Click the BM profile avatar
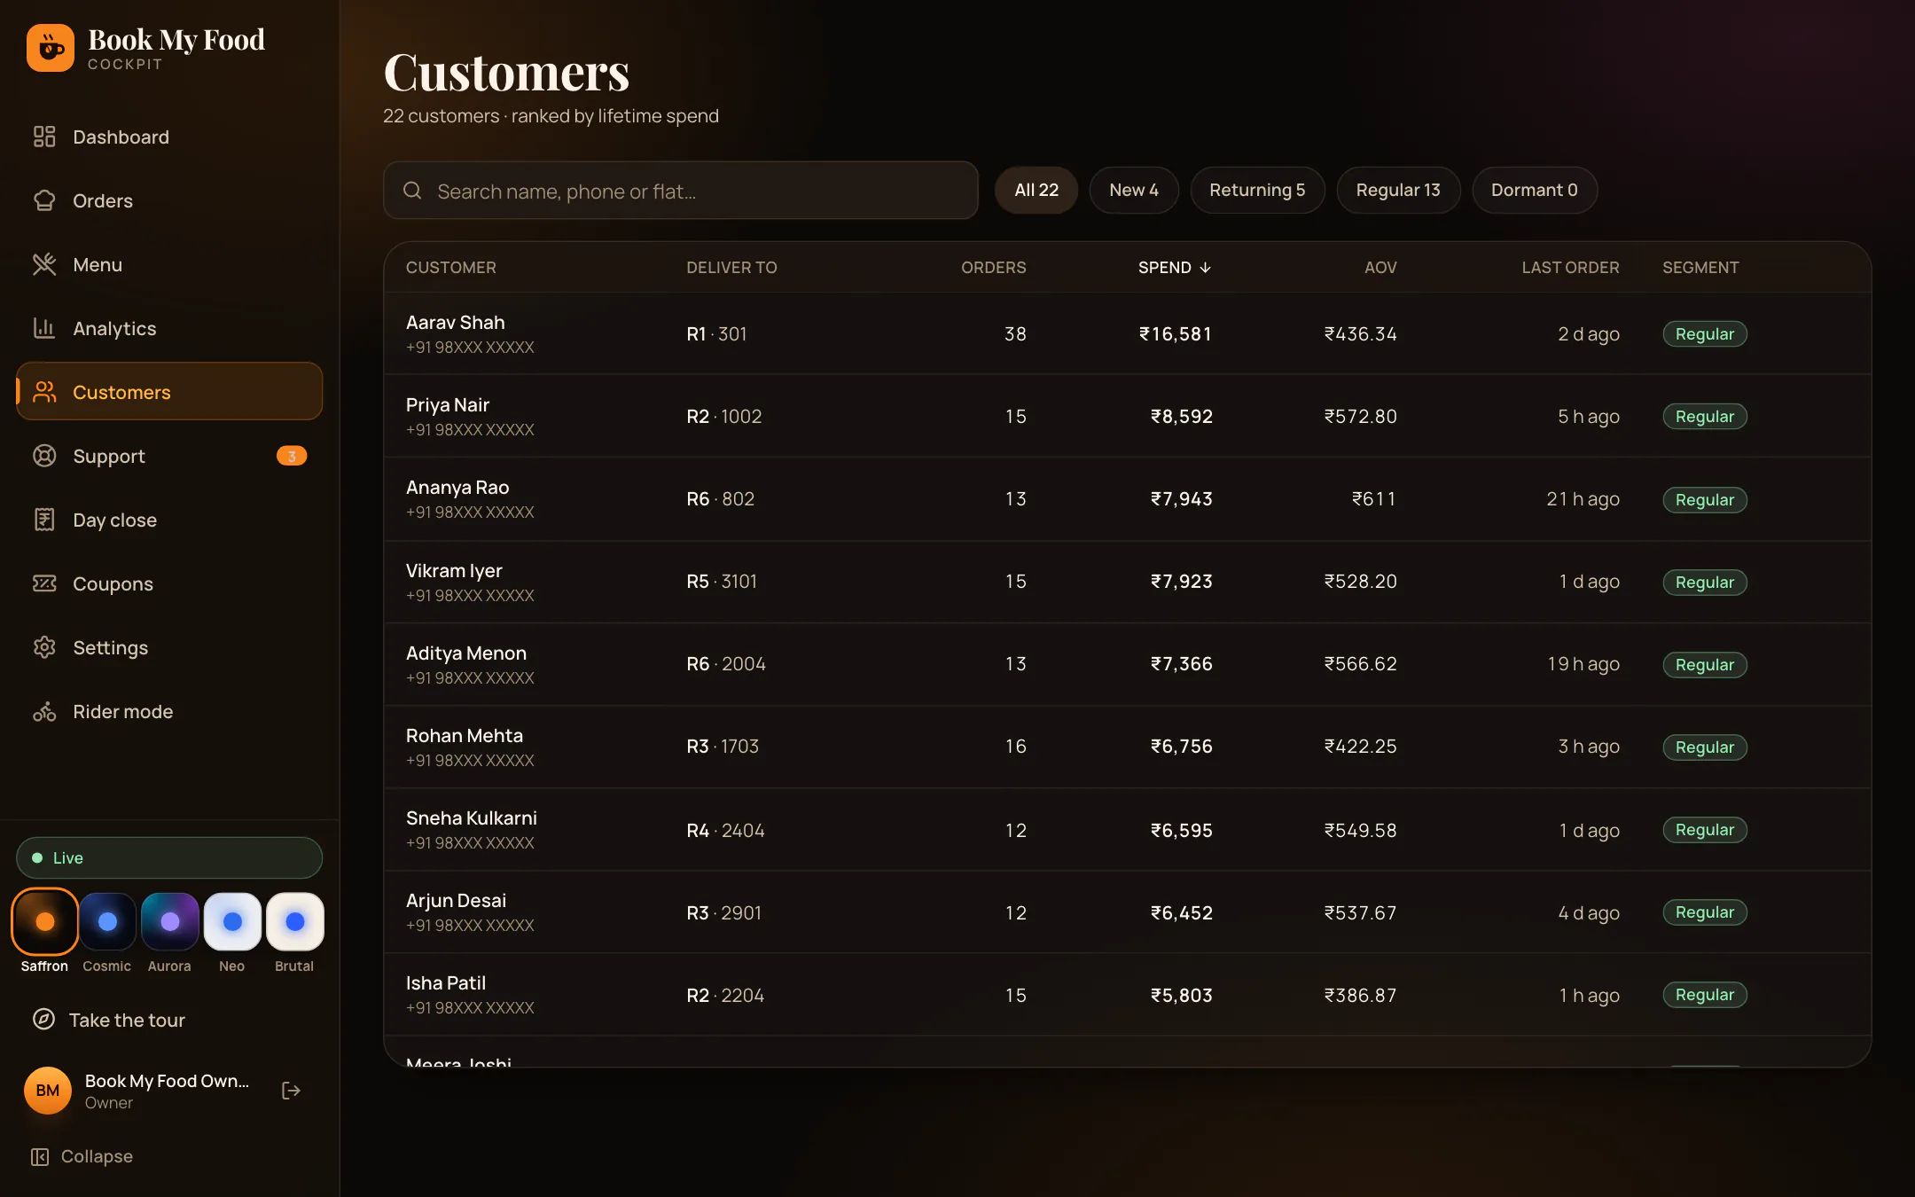This screenshot has width=1915, height=1197. 48,1091
